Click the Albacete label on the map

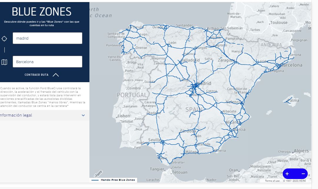pos(229,111)
